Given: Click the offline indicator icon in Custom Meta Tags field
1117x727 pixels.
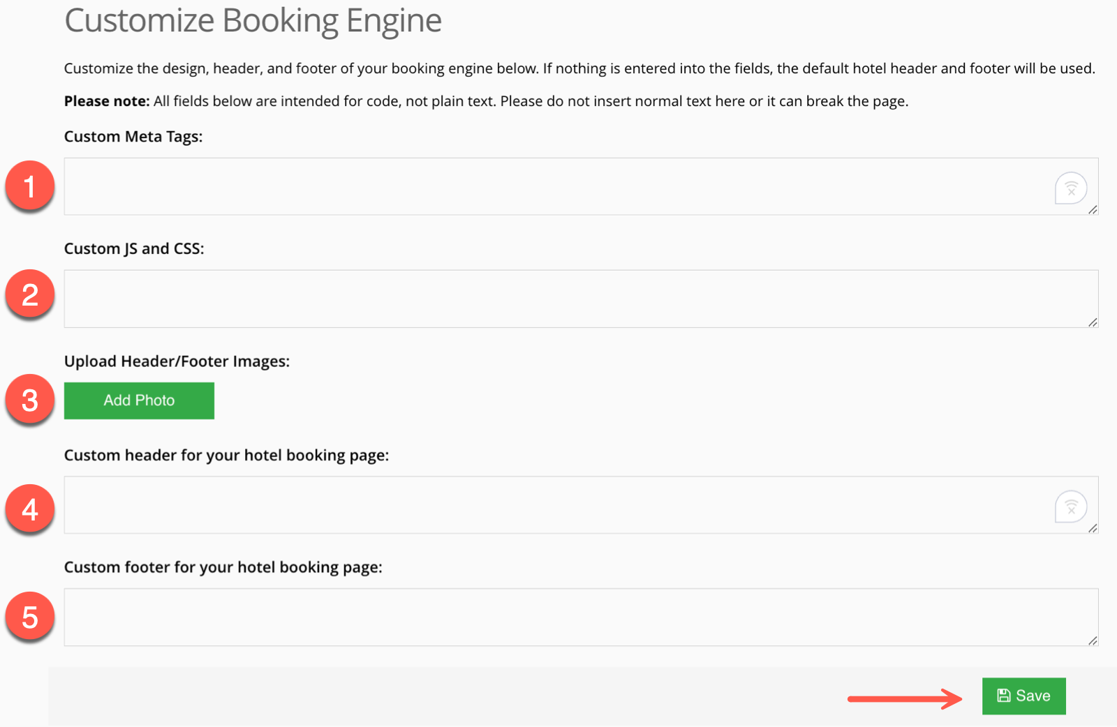Looking at the screenshot, I should click(1071, 187).
